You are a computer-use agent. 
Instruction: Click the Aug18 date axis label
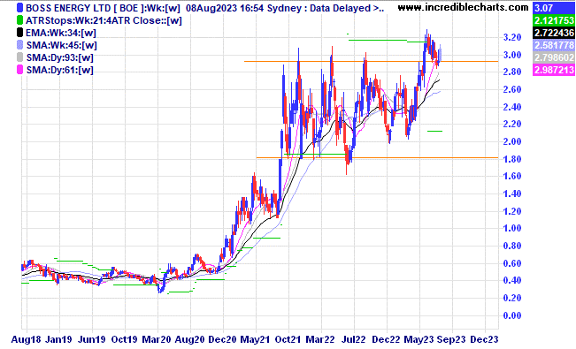point(26,340)
